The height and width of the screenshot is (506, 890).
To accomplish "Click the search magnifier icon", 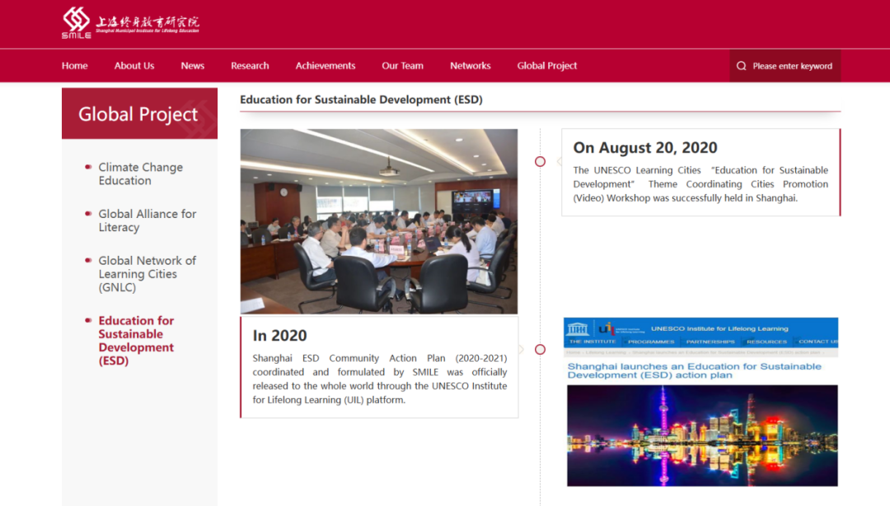I will [742, 66].
